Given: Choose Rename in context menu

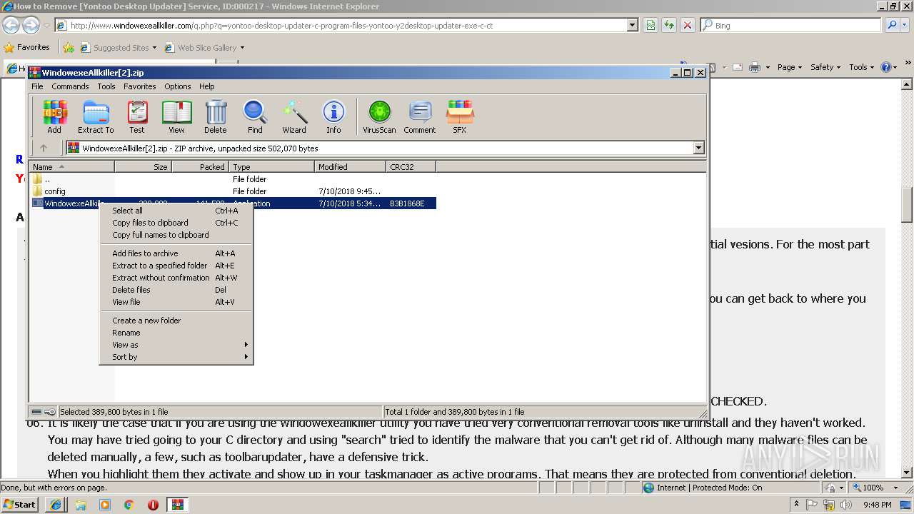Looking at the screenshot, I should pyautogui.click(x=176, y=333).
